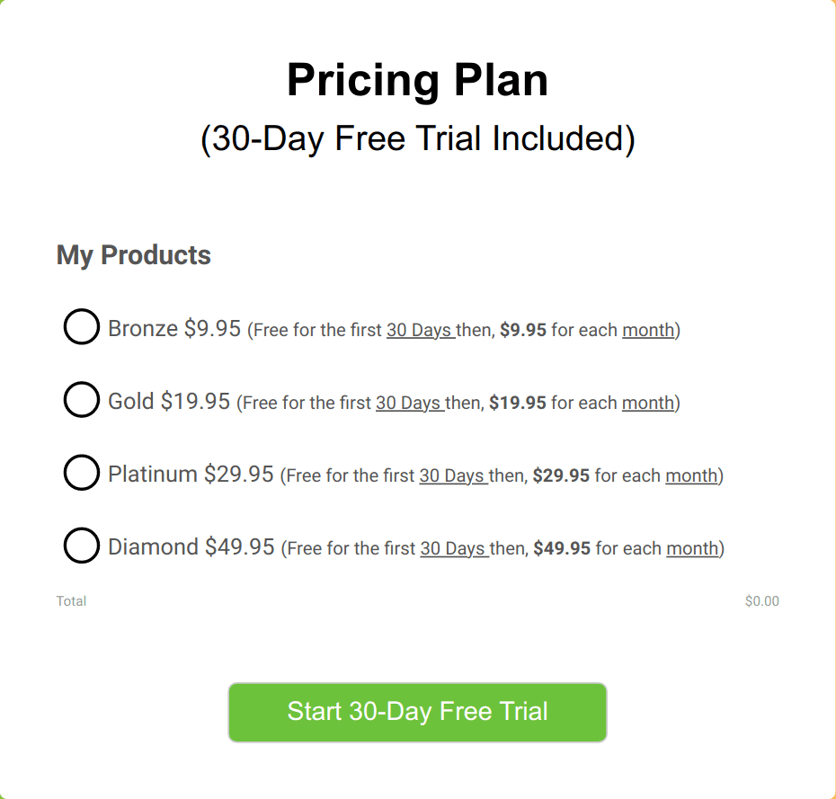This screenshot has width=836, height=799.
Task: Click the 30-Day Free Trial subtitle
Action: pyautogui.click(x=417, y=138)
